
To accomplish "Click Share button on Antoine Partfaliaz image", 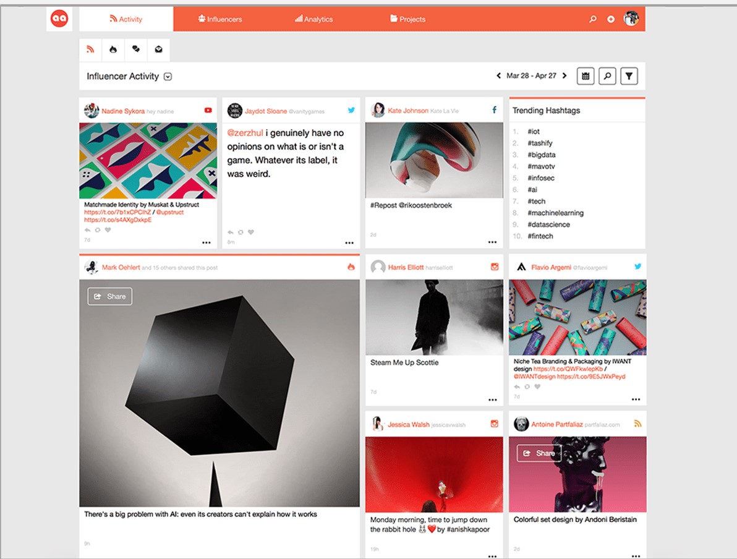I will click(539, 453).
